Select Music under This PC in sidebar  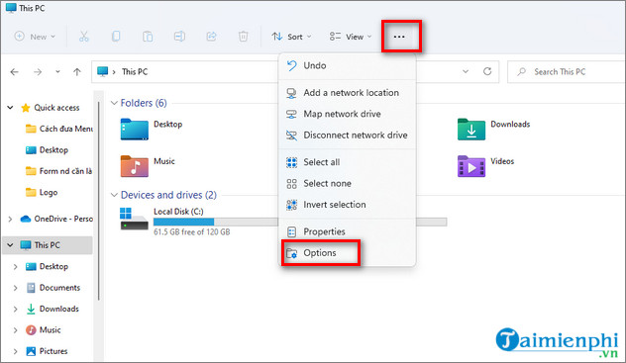[x=44, y=330]
